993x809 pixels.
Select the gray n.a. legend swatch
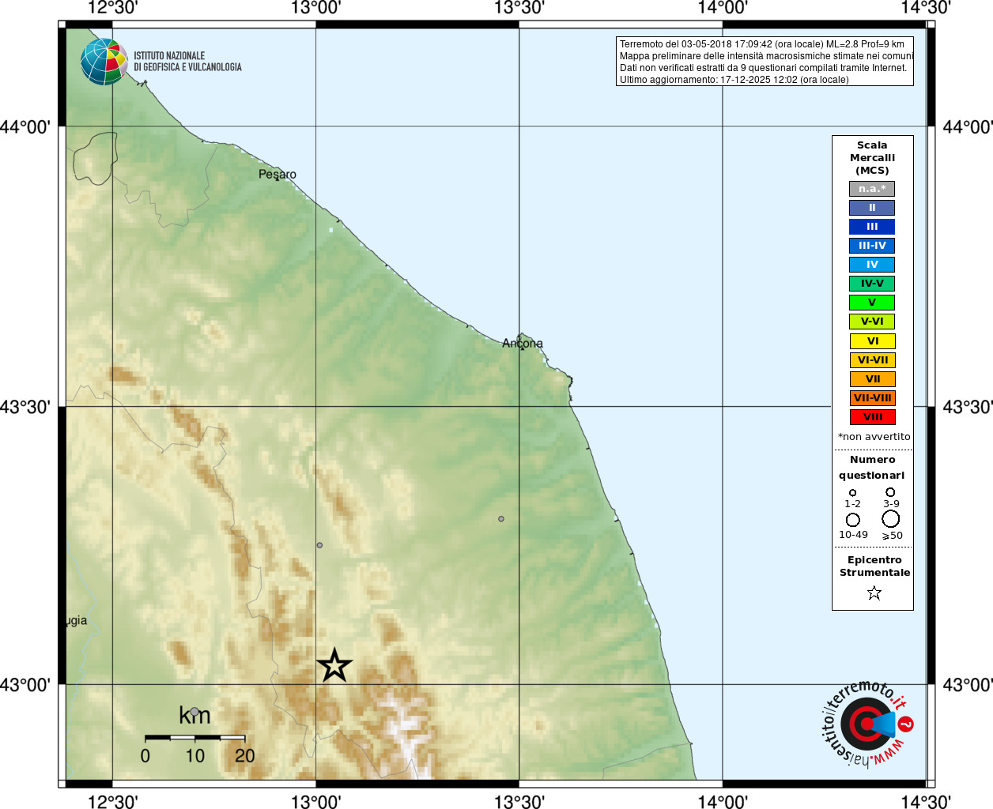pyautogui.click(x=872, y=189)
